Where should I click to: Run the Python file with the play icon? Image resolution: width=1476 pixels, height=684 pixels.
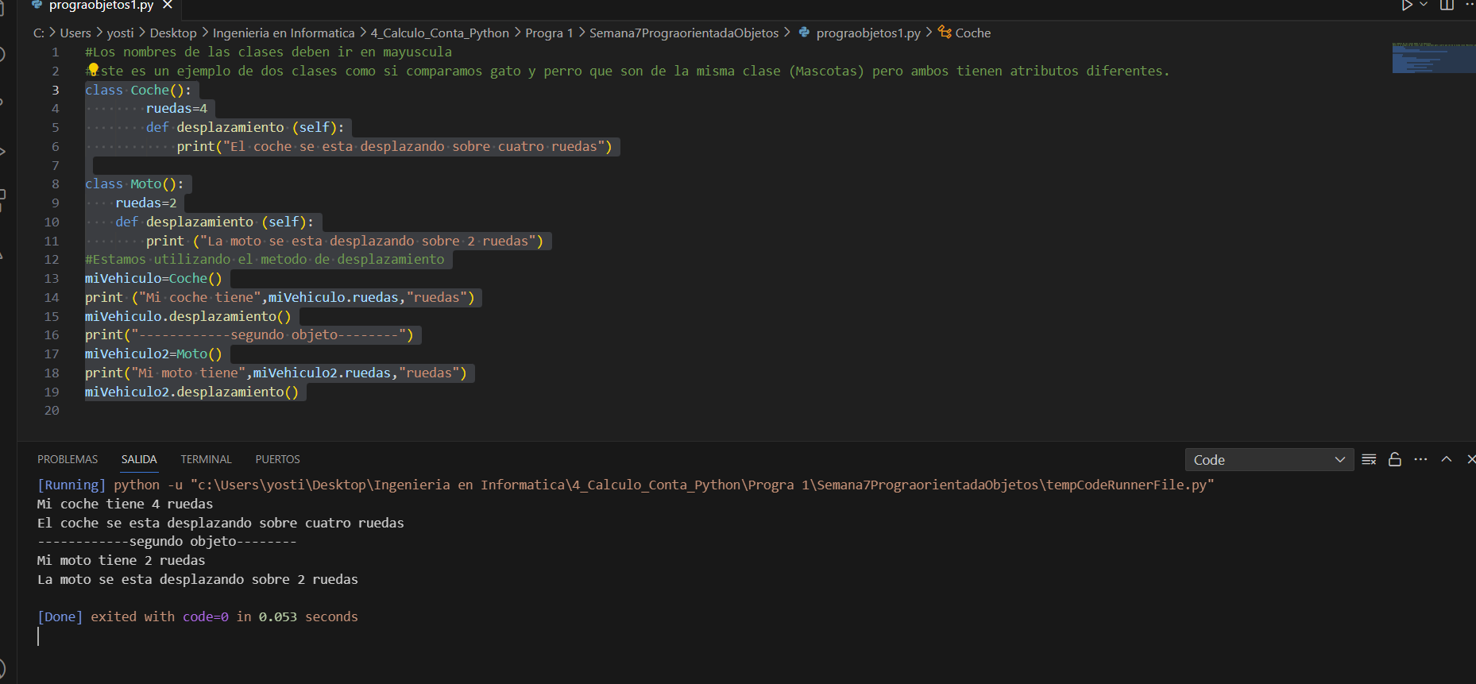coord(1407,5)
